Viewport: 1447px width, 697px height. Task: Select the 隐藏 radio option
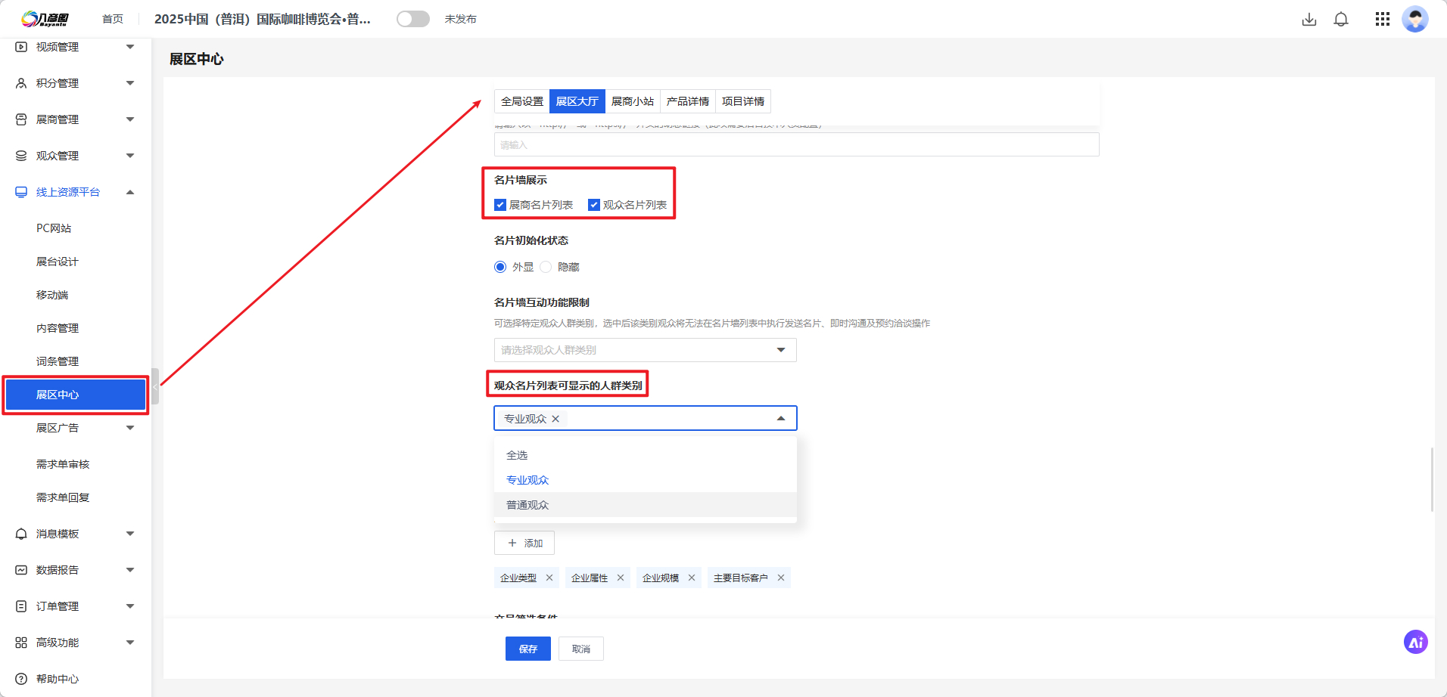click(x=546, y=267)
